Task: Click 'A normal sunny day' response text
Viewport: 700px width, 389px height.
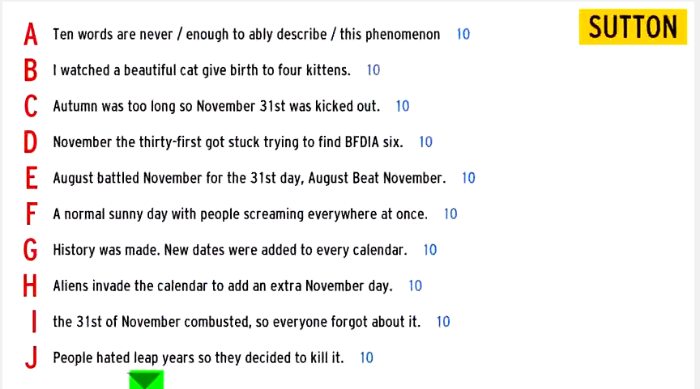Action: (240, 214)
